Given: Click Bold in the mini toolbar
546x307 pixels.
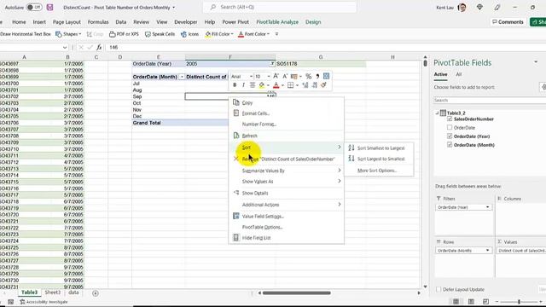Looking at the screenshot, I should 235,85.
